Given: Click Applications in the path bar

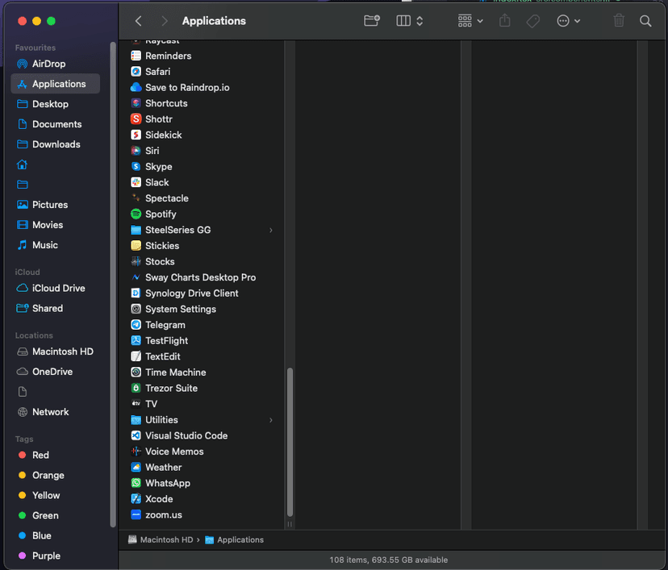Looking at the screenshot, I should (234, 540).
